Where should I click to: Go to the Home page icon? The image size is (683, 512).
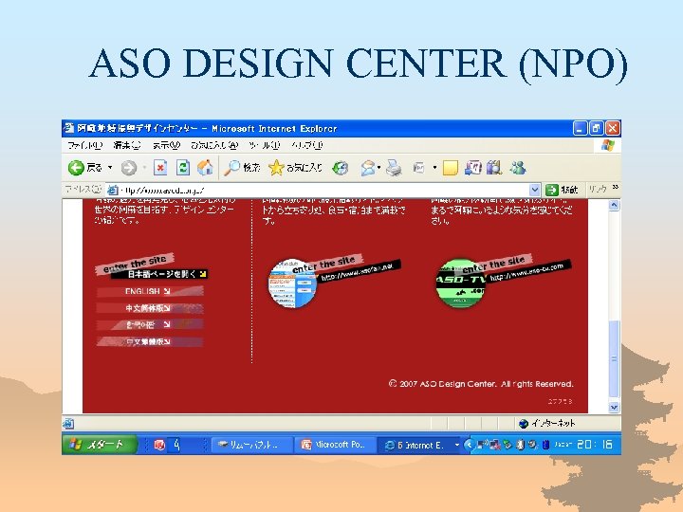pyautogui.click(x=205, y=168)
